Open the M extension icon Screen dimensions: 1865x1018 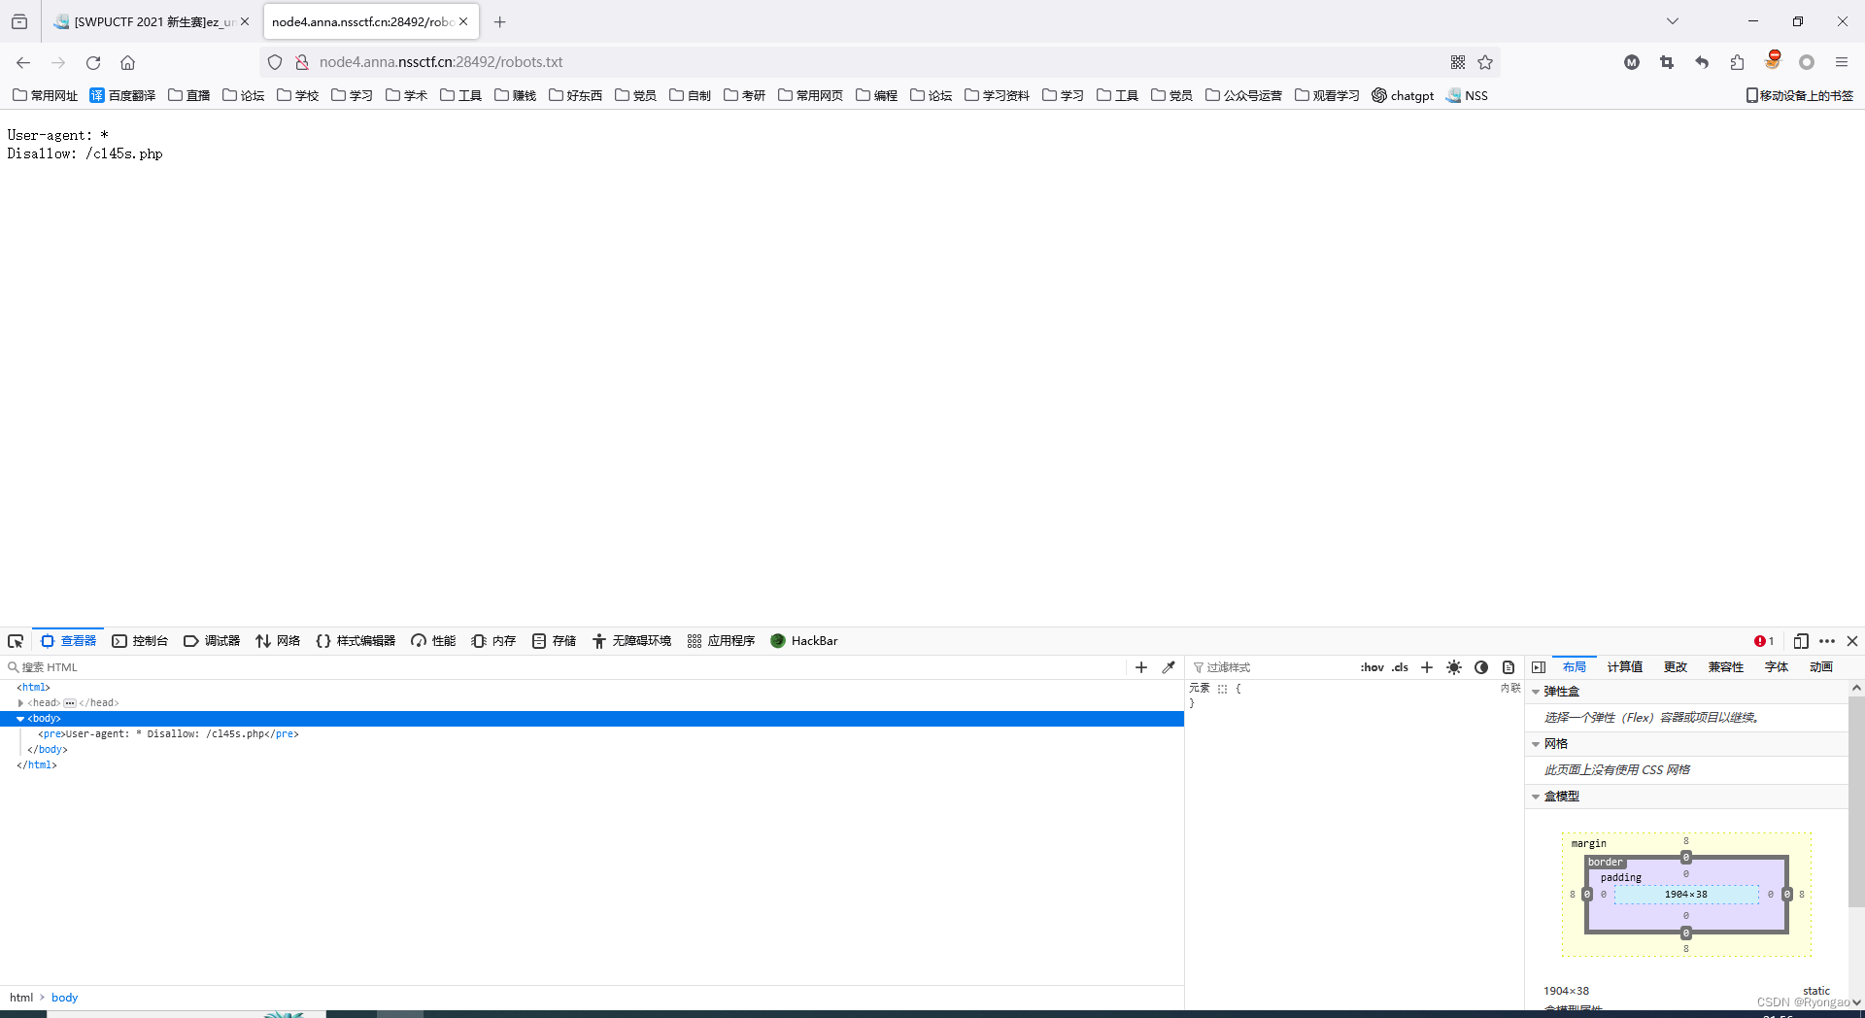pyautogui.click(x=1632, y=62)
